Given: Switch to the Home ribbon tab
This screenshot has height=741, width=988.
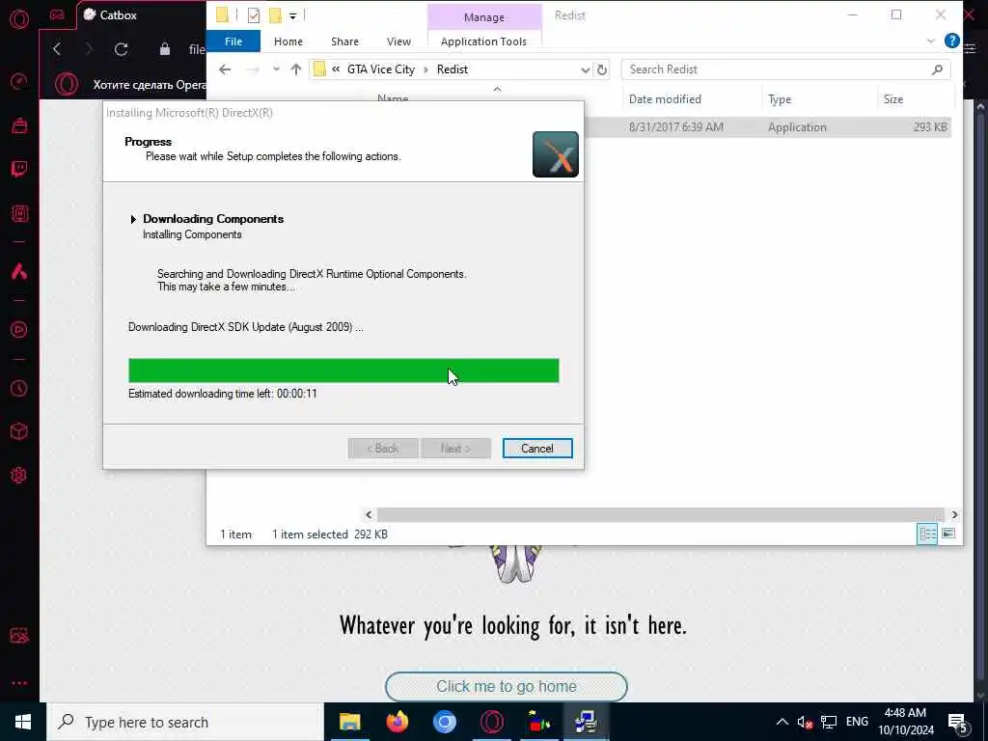Looking at the screenshot, I should tap(288, 41).
